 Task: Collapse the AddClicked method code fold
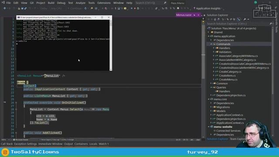[x=16, y=133]
